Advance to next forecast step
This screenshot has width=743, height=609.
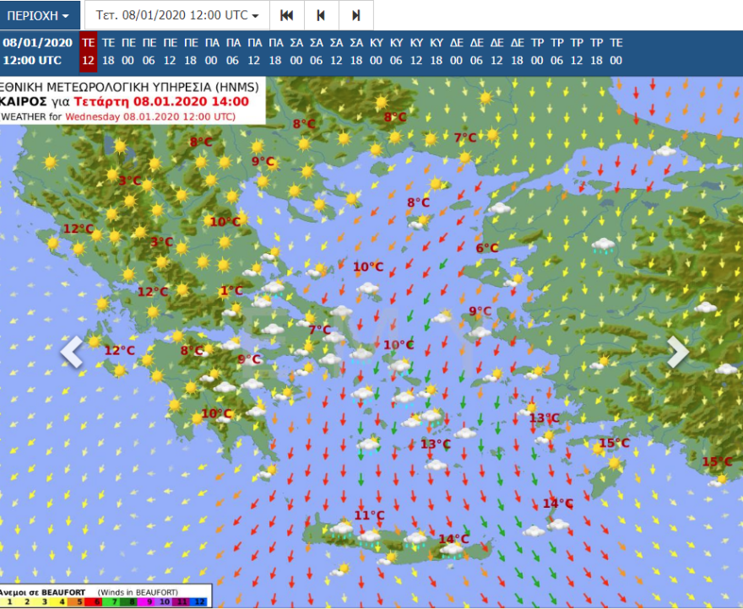click(x=355, y=15)
